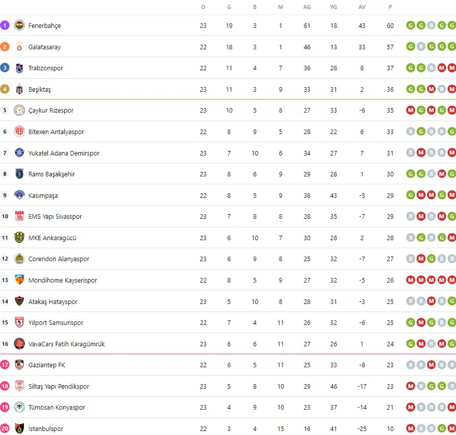Open the Trabzonspor team crest

coord(19,68)
